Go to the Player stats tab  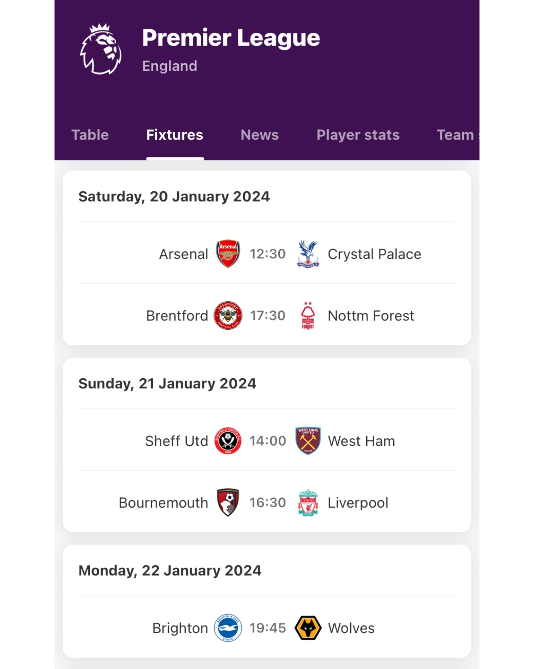[358, 135]
